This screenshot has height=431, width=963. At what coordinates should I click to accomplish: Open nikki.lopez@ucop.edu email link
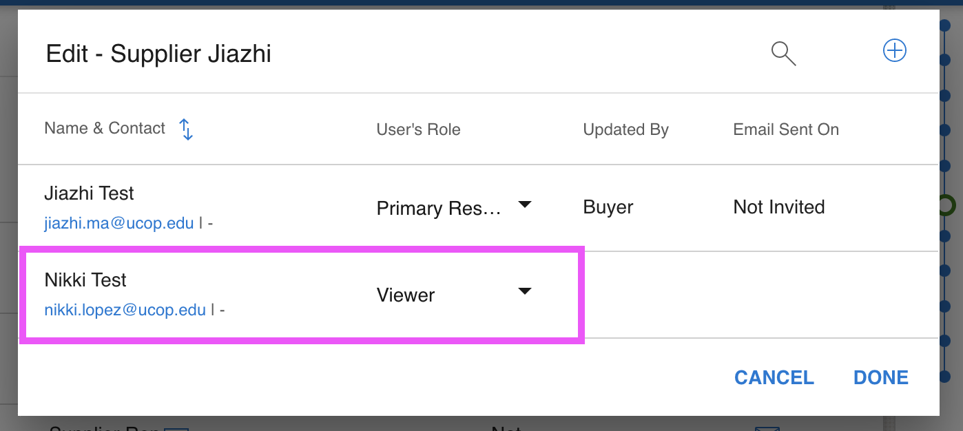tap(125, 310)
